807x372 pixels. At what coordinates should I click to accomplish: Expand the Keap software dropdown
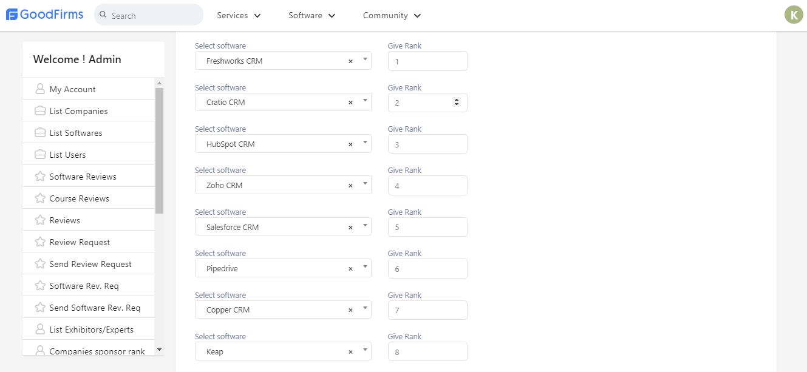coord(365,350)
